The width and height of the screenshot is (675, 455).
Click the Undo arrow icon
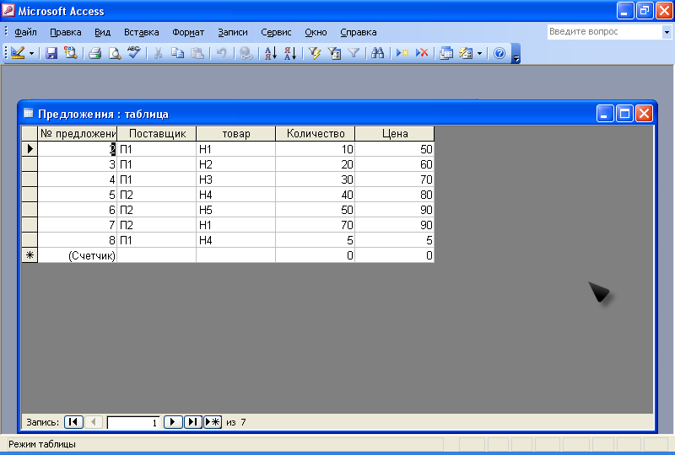pyautogui.click(x=221, y=53)
